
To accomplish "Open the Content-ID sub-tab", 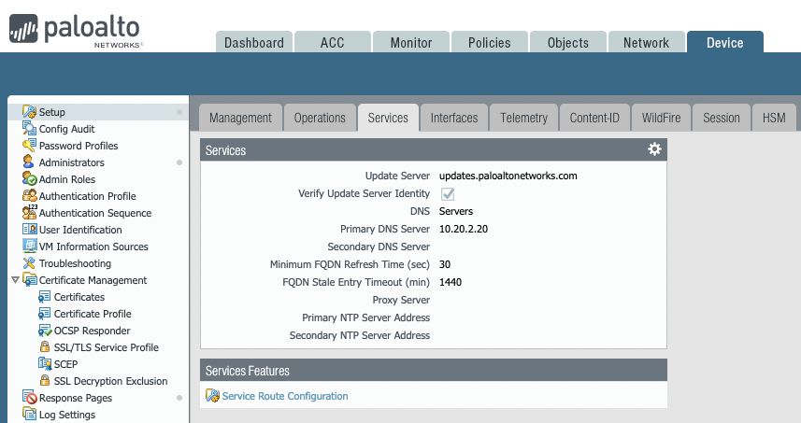I will pyautogui.click(x=594, y=118).
